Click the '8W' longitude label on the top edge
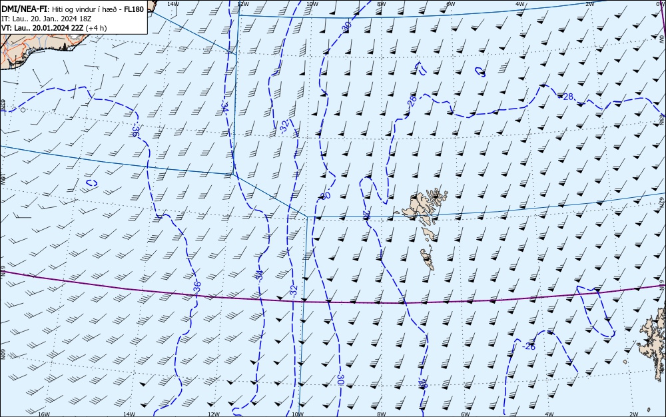666x417 pixels. 382,4
